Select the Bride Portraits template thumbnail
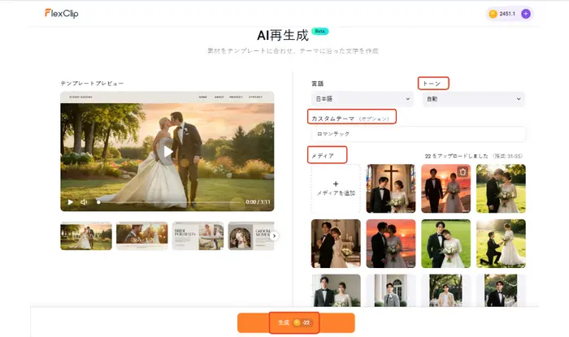Image resolution: width=569 pixels, height=337 pixels. click(x=198, y=235)
